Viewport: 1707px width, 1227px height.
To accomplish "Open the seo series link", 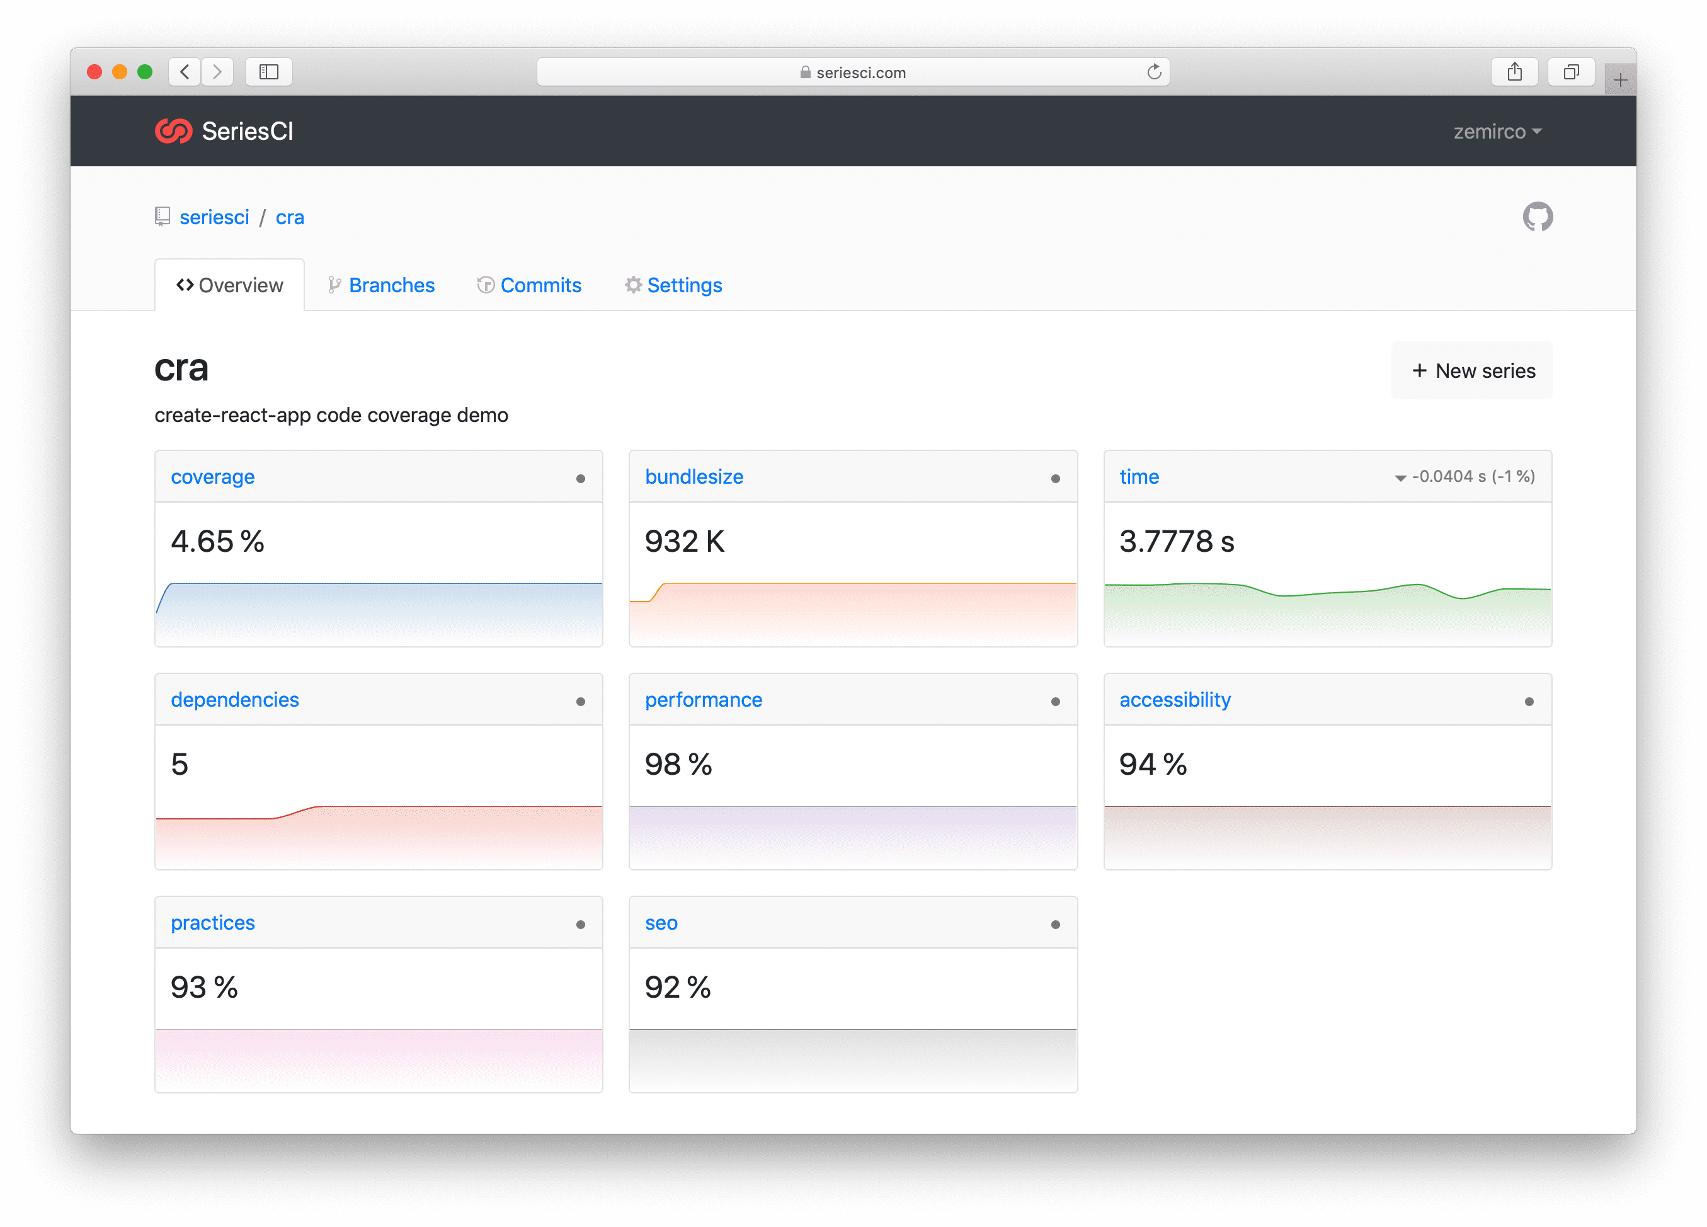I will [x=661, y=923].
